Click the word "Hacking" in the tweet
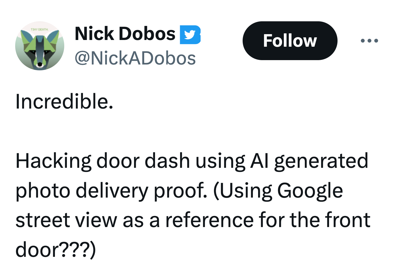This screenshot has width=393, height=272. (53, 161)
